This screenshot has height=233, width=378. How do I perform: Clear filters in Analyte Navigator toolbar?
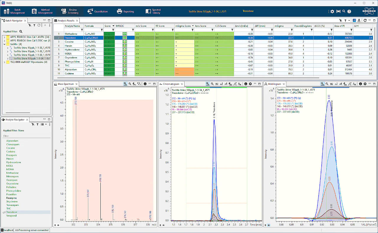(x=33, y=124)
